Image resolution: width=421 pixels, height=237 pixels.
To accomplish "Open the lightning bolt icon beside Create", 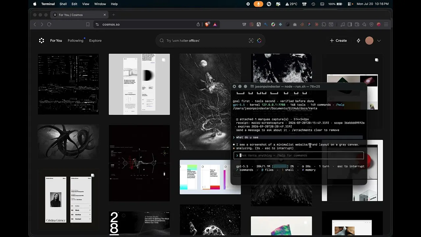I will pos(359,40).
